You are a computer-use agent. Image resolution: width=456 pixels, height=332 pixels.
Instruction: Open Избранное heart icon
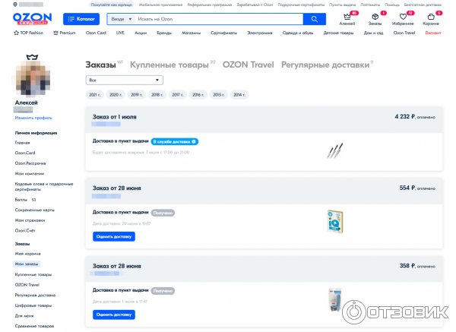pyautogui.click(x=404, y=16)
